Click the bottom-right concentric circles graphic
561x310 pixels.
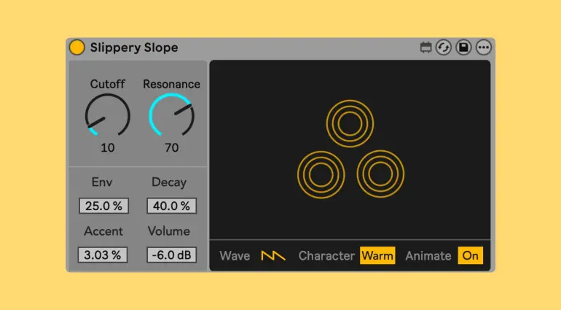(x=380, y=174)
